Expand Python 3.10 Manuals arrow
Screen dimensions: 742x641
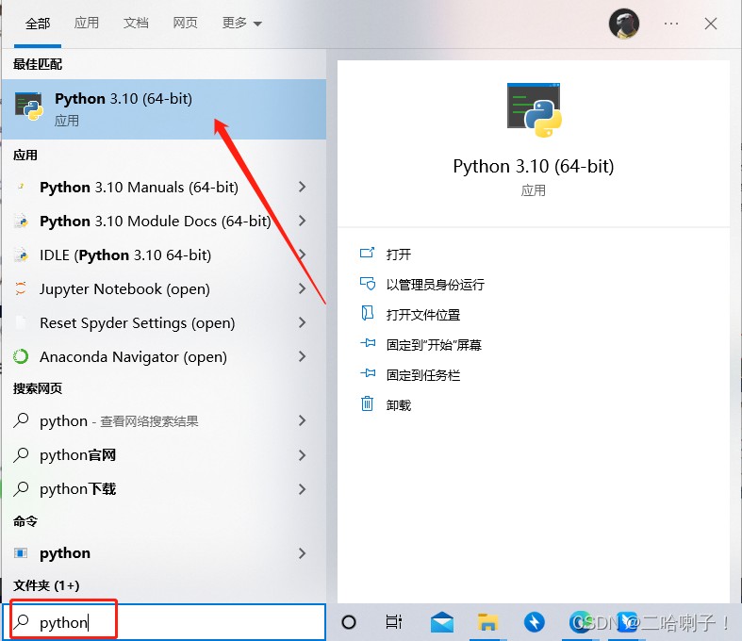tap(303, 187)
